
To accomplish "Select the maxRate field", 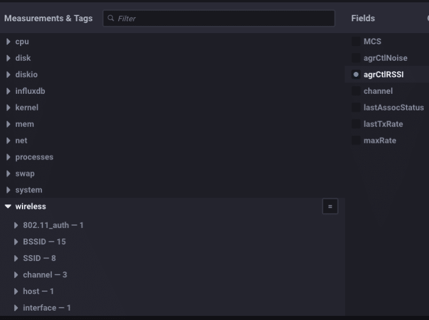I will 356,141.
